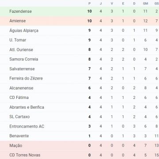Sort by the GM goals scored header
The image size is (159, 159).
click(x=145, y=4)
